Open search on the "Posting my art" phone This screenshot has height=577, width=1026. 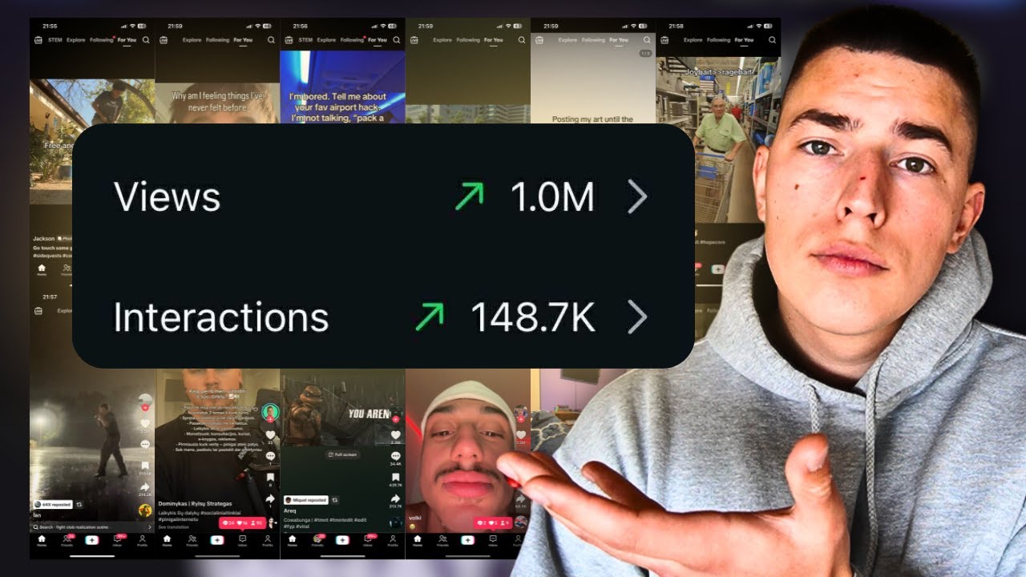pyautogui.click(x=647, y=39)
